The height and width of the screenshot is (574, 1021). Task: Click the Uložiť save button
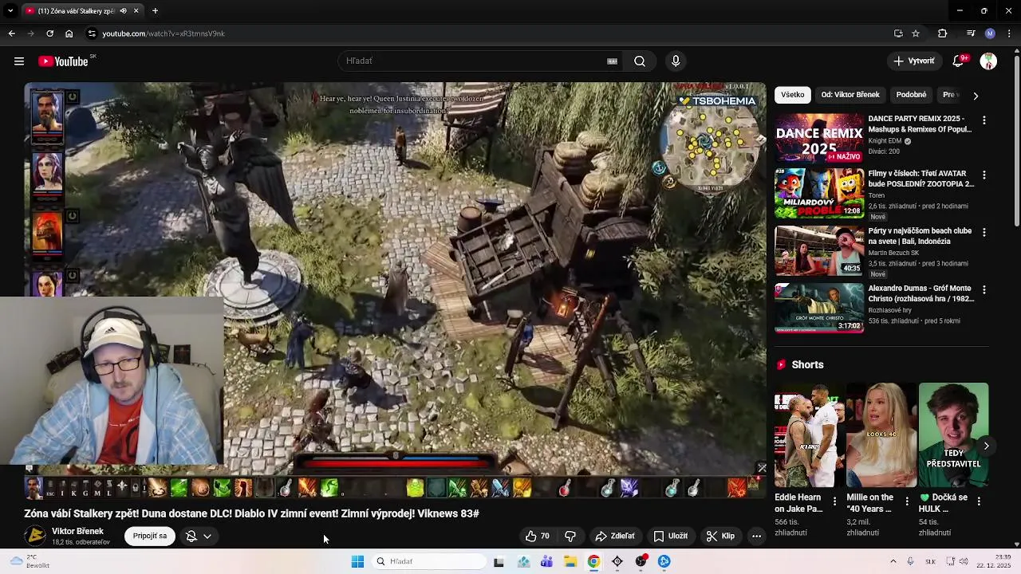tap(670, 537)
